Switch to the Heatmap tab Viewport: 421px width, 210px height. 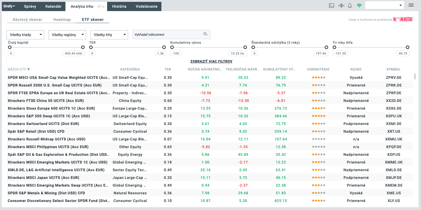pos(62,19)
